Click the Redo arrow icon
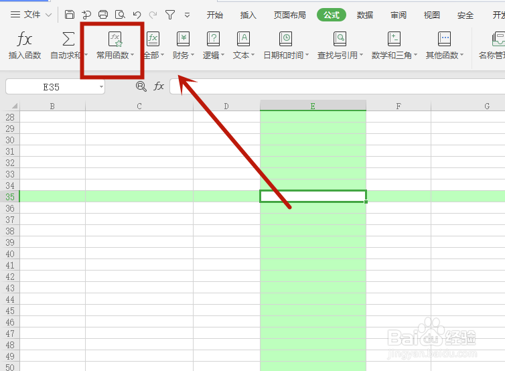 [x=153, y=15]
